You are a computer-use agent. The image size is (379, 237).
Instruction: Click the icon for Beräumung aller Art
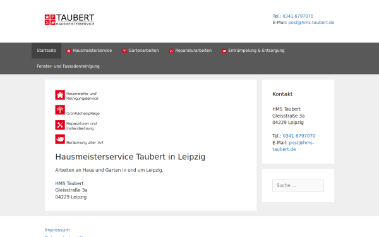coord(60,139)
